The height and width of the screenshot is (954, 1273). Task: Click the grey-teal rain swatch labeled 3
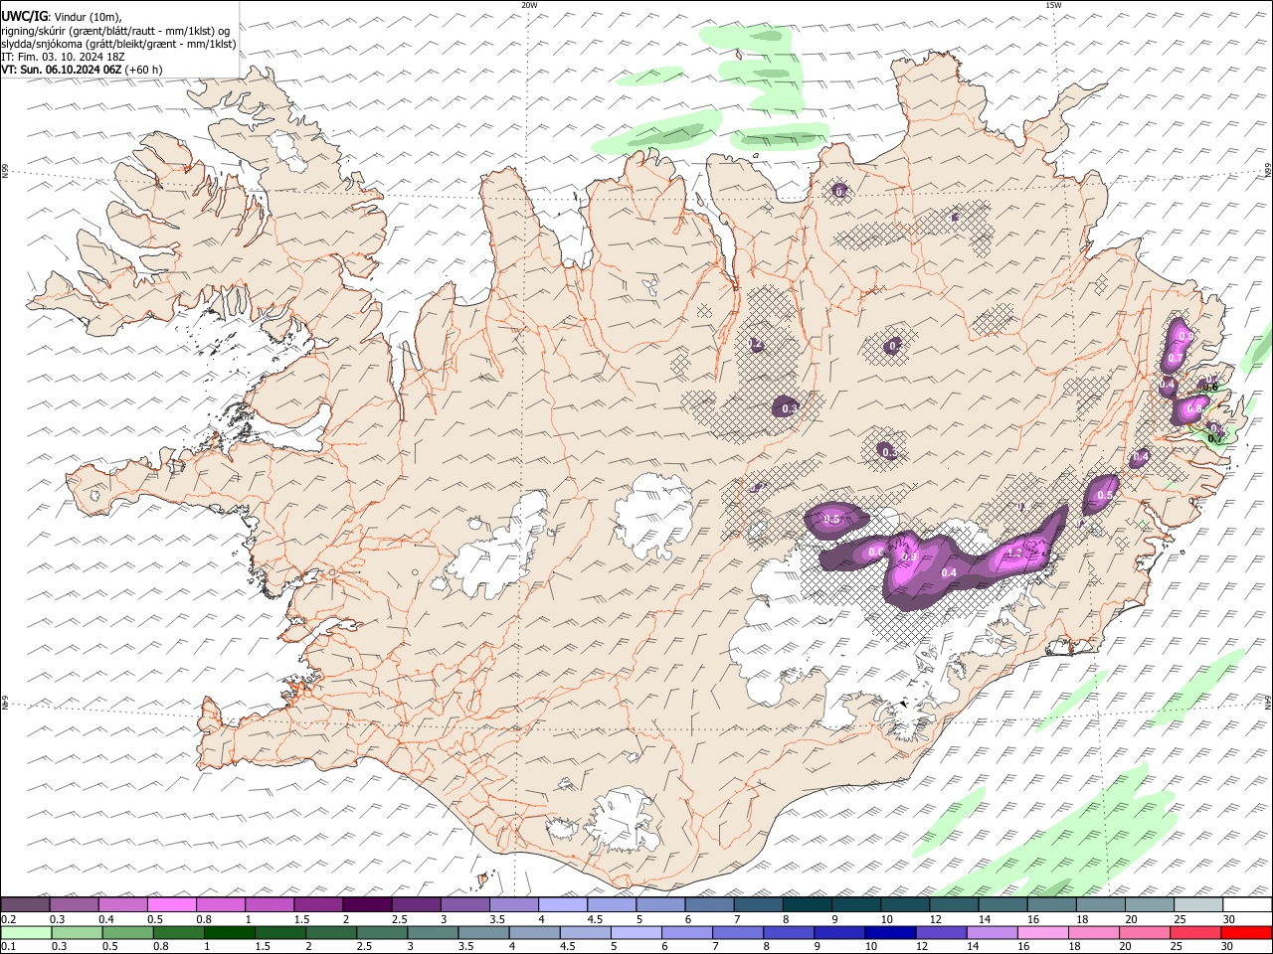(x=433, y=933)
